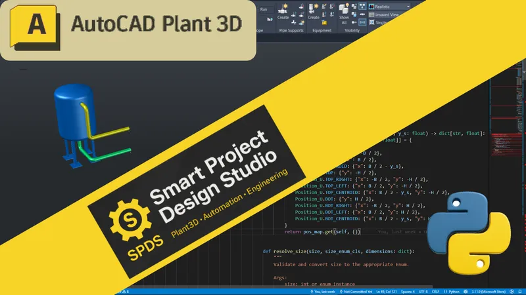526x295 pixels.
Task: Open the Equipment ribbon panel label
Action: [x=322, y=30]
